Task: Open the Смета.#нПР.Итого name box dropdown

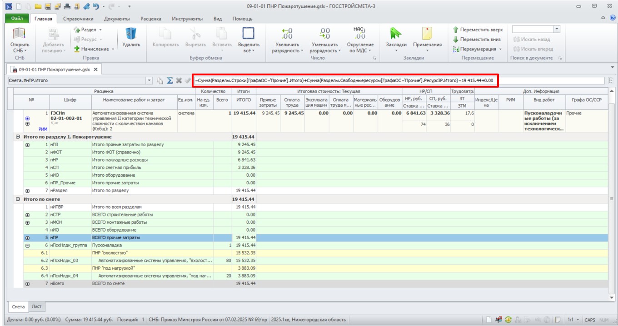Action: pos(150,81)
